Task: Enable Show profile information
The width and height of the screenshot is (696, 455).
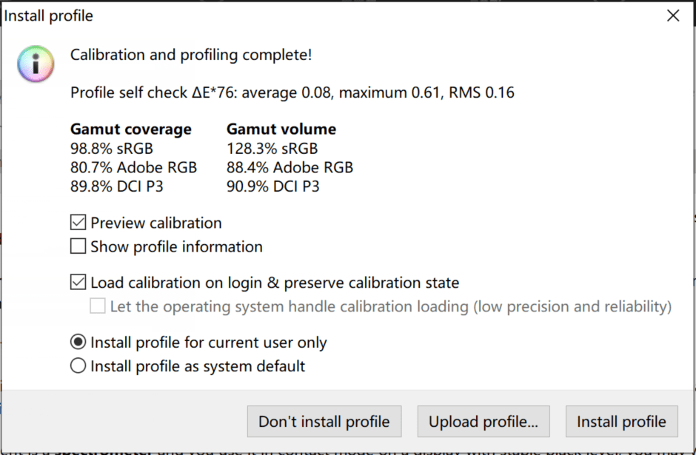Action: [x=78, y=246]
